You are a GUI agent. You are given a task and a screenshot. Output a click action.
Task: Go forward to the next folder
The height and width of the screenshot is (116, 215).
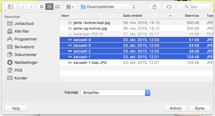click(31, 7)
